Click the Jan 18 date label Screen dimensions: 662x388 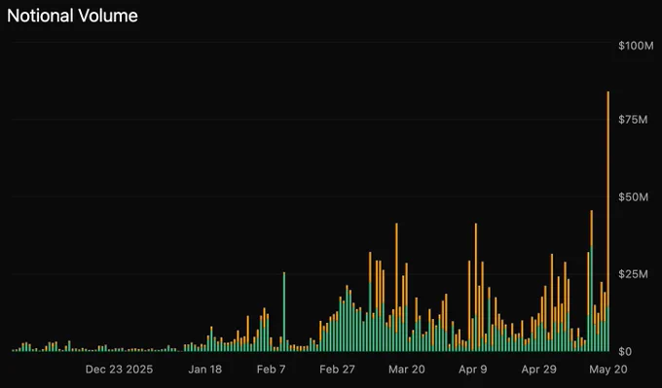click(204, 370)
